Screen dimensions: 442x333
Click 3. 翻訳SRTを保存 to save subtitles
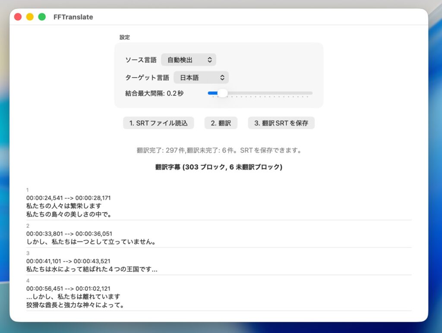coord(281,123)
